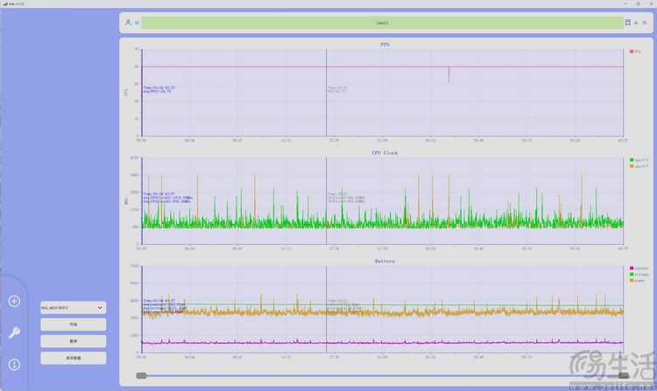This screenshot has width=657, height=391.
Task: Open the device selection dropdown
Action: (x=73, y=308)
